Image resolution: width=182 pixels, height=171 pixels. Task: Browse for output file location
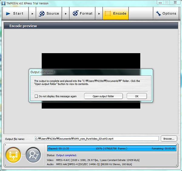click(x=169, y=139)
